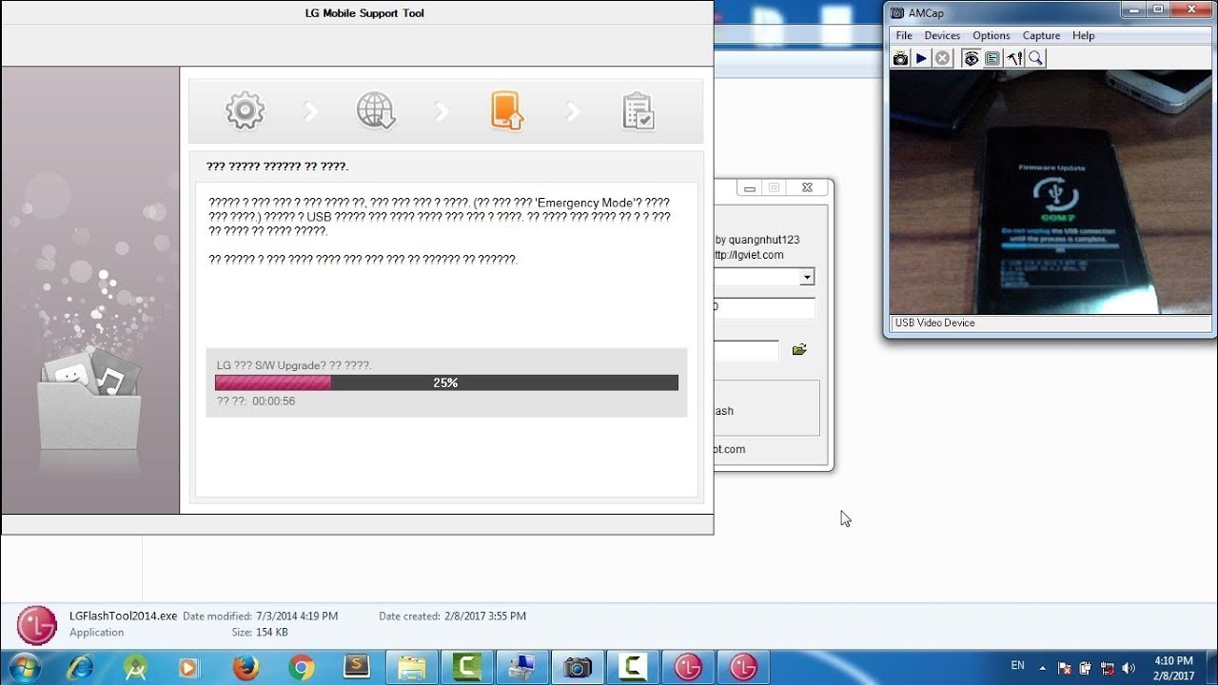This screenshot has height=685, width=1218.
Task: Click the partially visible Flash button
Action: (x=724, y=411)
